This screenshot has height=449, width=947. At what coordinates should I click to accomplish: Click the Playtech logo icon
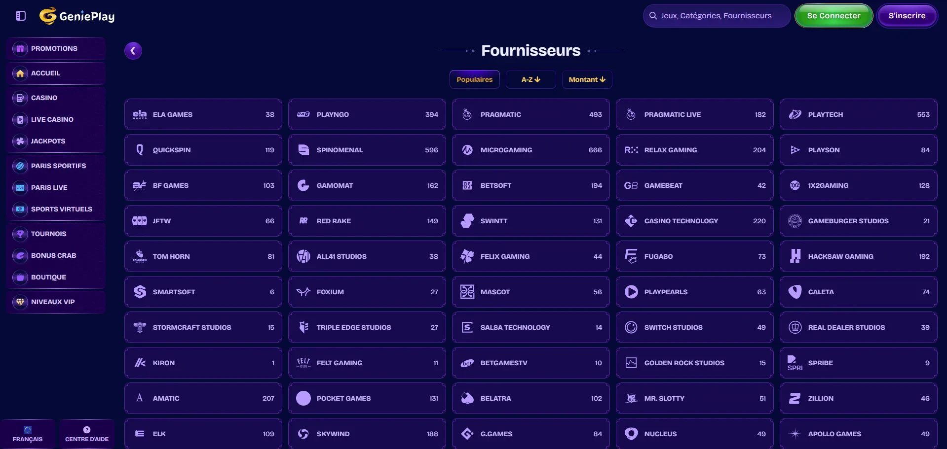coord(795,114)
